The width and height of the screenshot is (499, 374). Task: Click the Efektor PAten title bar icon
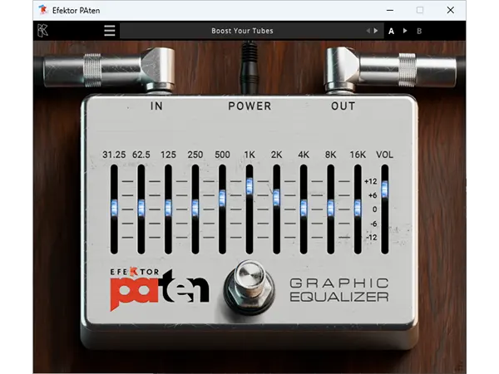pyautogui.click(x=42, y=10)
